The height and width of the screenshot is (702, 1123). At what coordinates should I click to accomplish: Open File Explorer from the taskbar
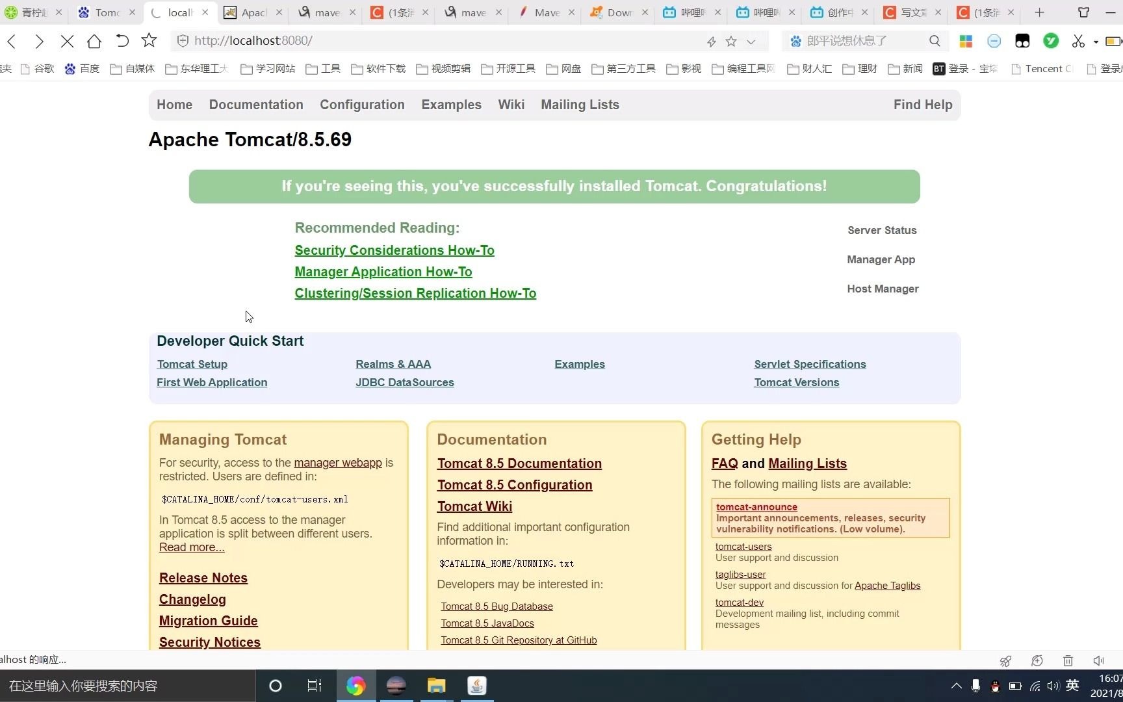click(436, 686)
